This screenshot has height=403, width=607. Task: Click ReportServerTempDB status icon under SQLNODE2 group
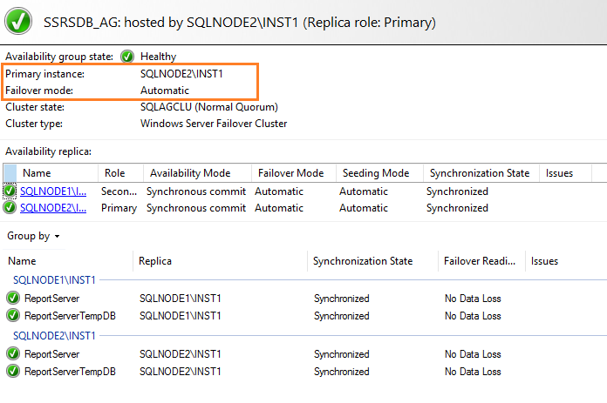[x=13, y=372]
